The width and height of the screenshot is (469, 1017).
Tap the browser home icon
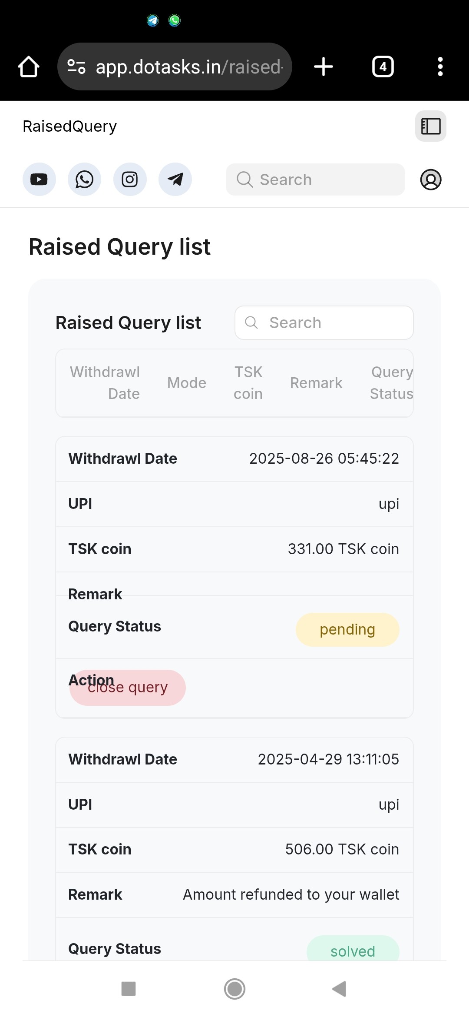pos(29,67)
